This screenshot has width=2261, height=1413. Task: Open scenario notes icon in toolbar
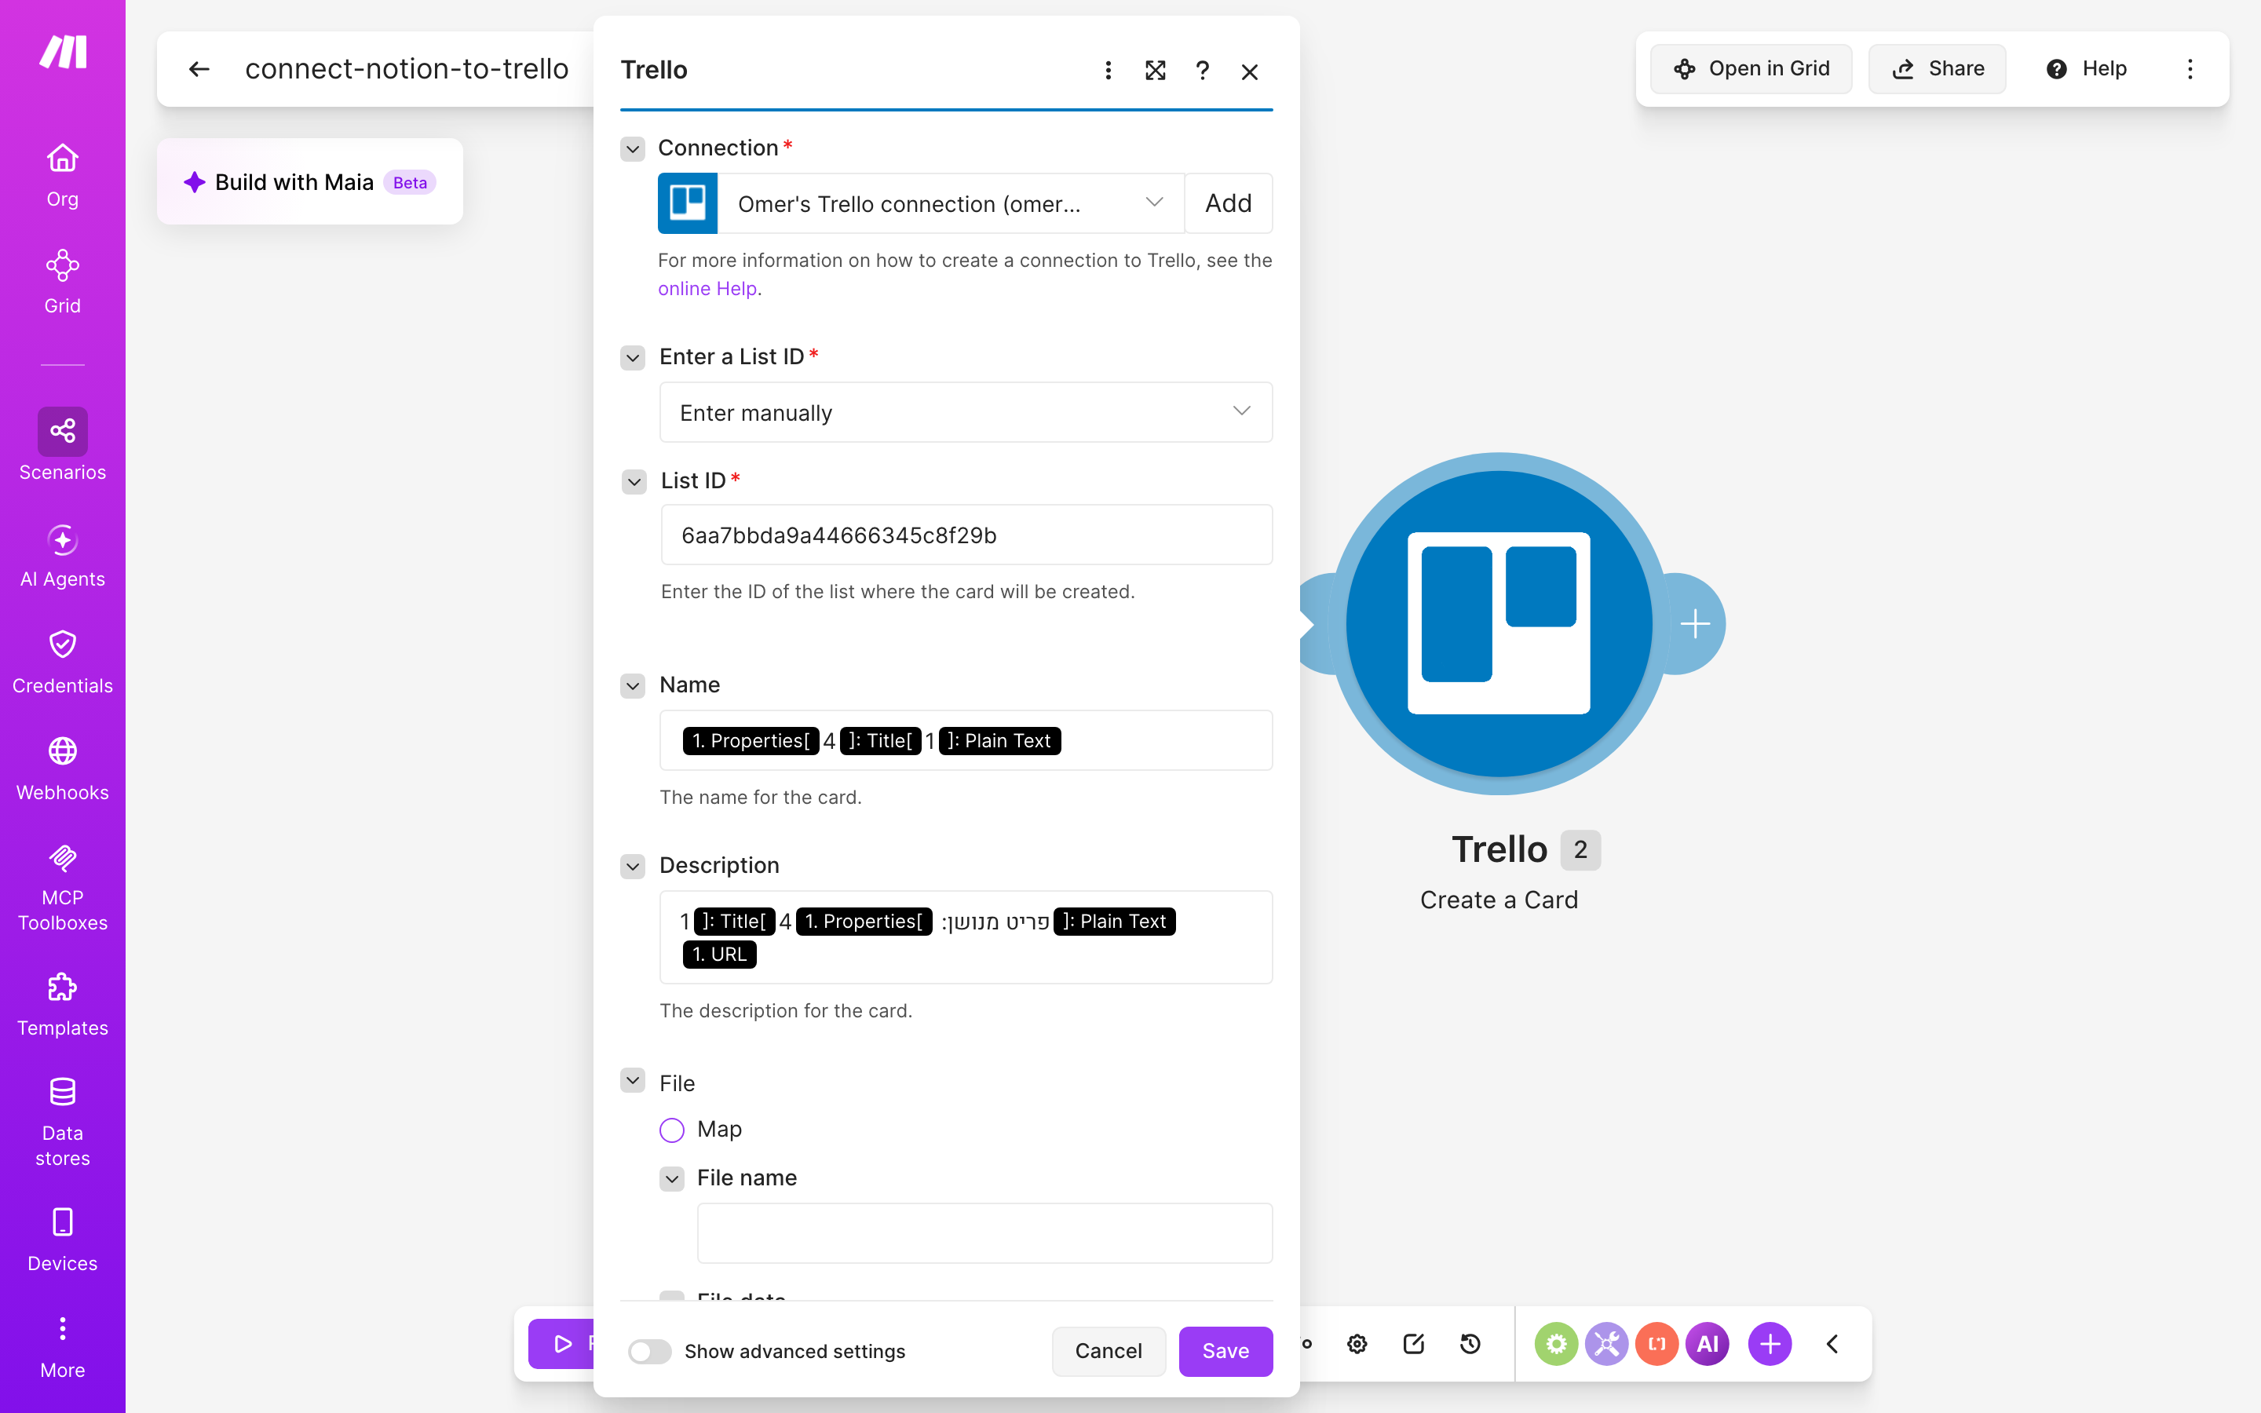[1414, 1344]
